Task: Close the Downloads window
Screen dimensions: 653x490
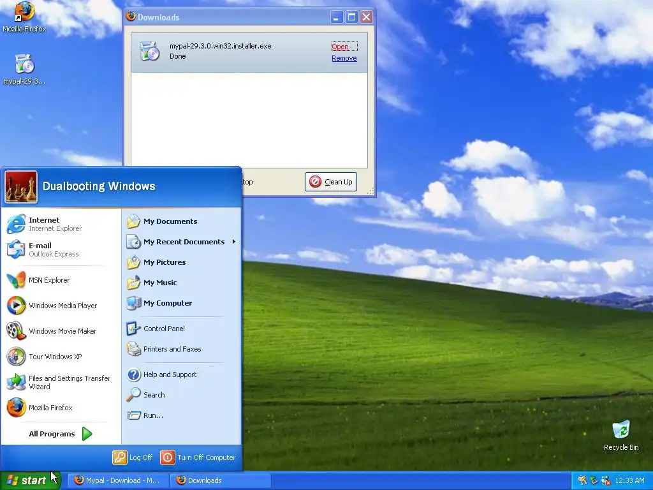Action: [x=367, y=17]
